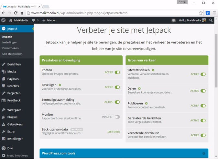218x159 pixels.
Task: Open the admin bar search magnifier
Action: 211,20
